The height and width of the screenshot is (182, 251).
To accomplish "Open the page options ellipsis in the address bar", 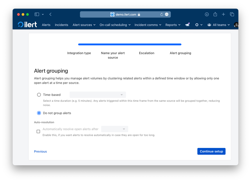I will 167,14.
